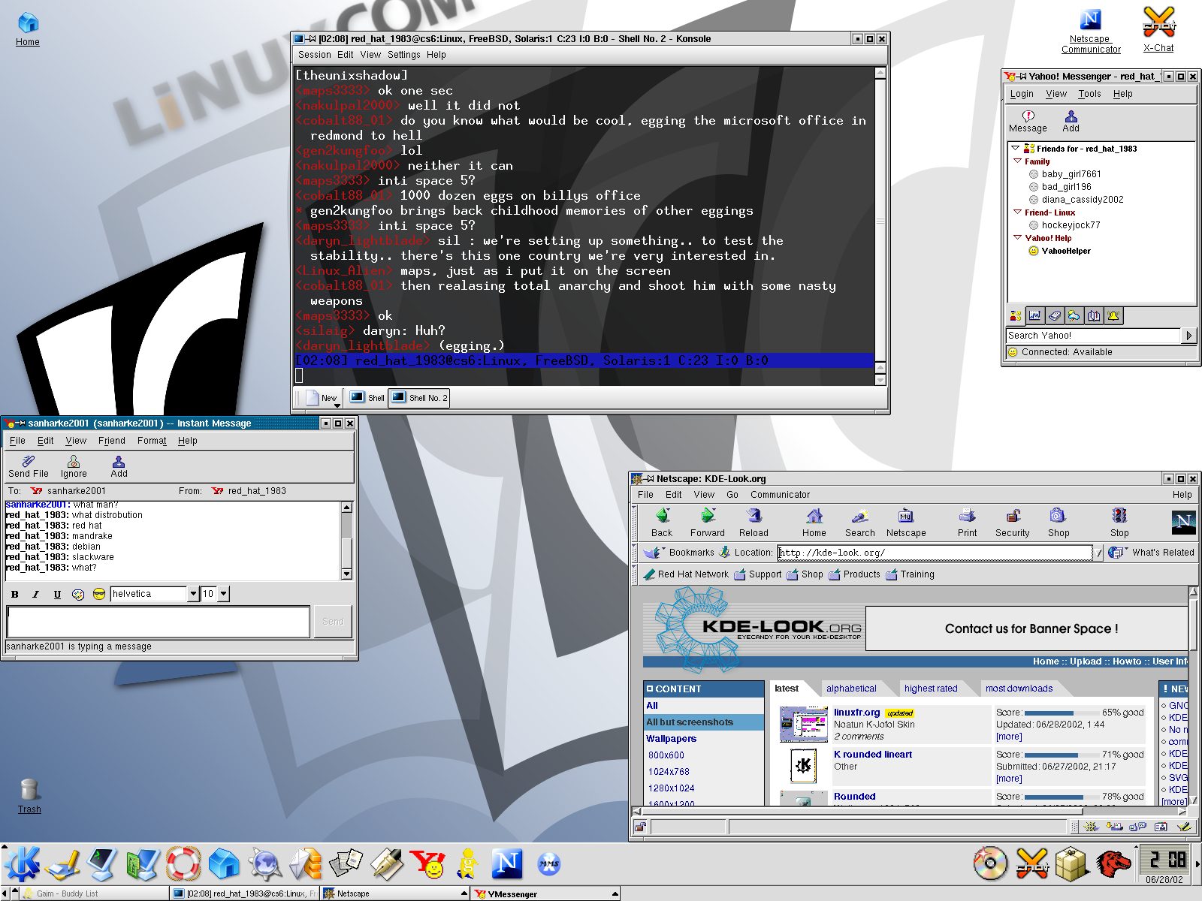
Task: Click the Search Yahoo! input field
Action: (x=1093, y=336)
